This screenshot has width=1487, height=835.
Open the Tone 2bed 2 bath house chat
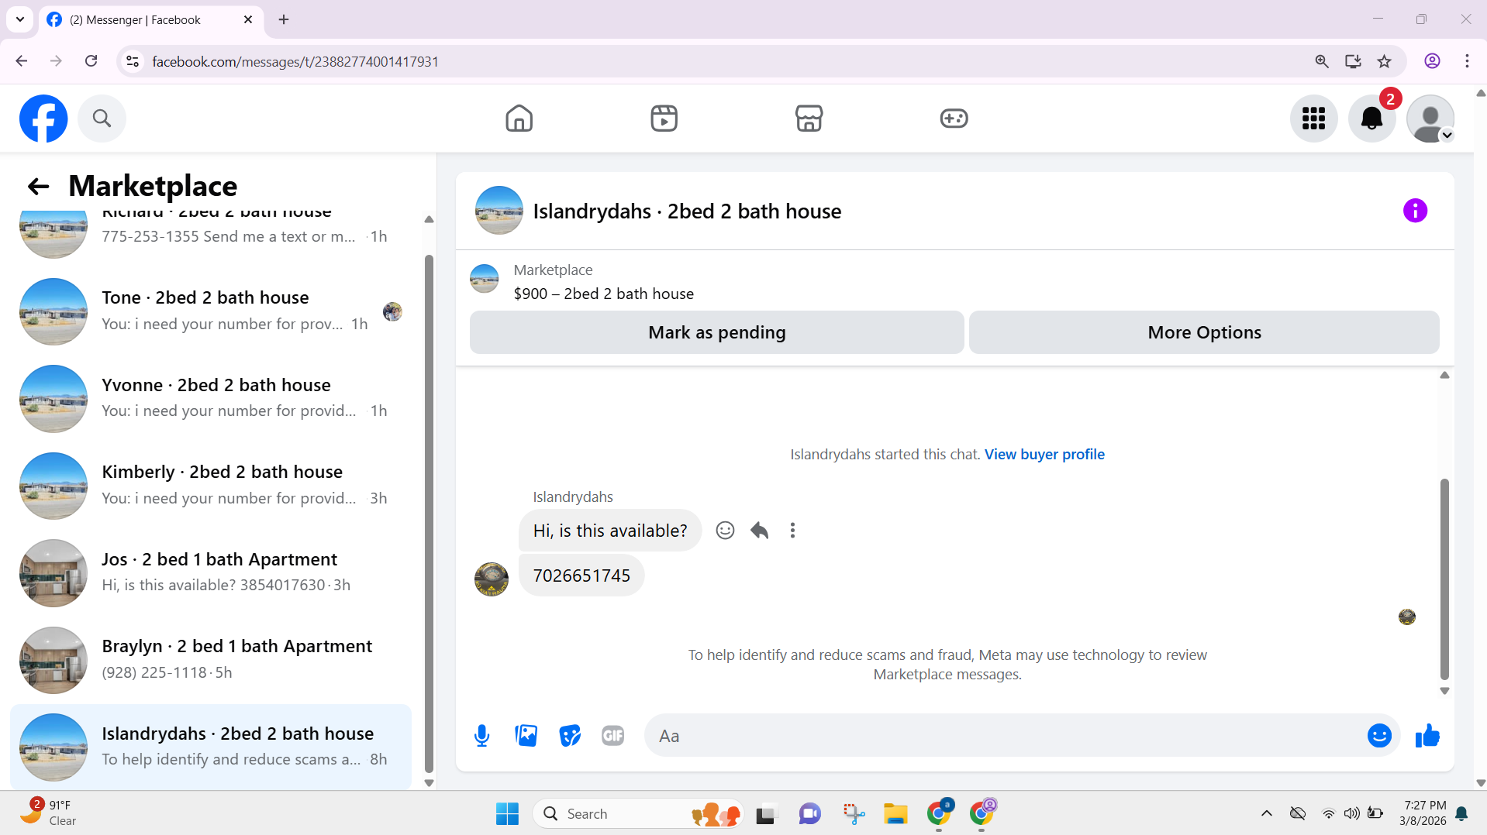point(211,311)
